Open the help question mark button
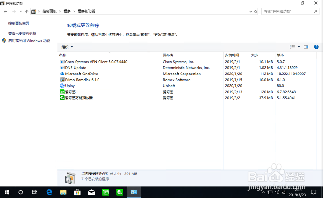The width and height of the screenshot is (323, 198). [316, 47]
